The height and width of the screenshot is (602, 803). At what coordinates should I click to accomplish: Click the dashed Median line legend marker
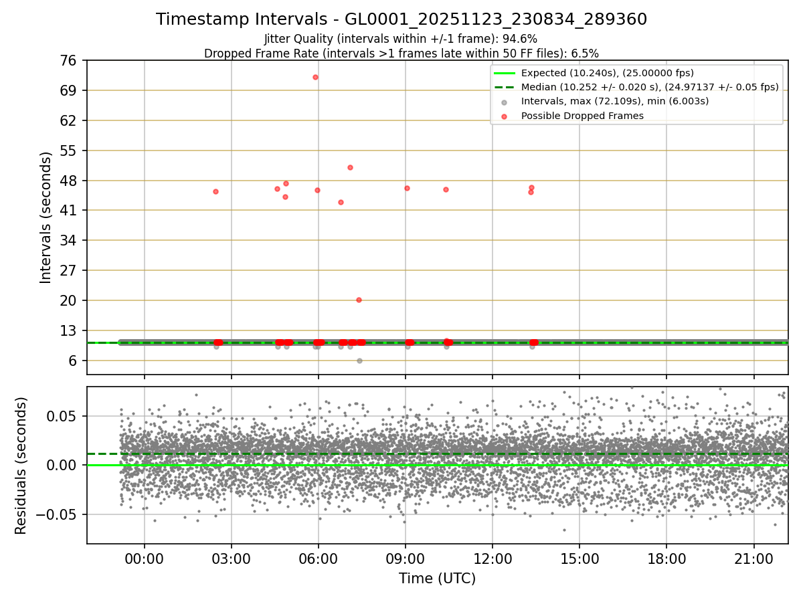click(505, 88)
